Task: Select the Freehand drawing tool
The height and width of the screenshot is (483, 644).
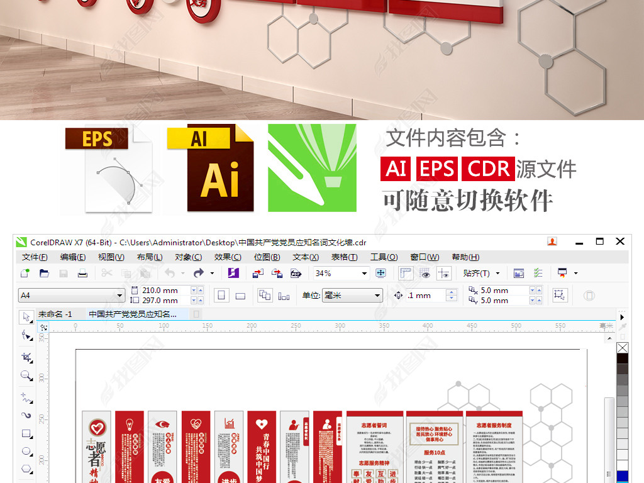Action: click(26, 397)
